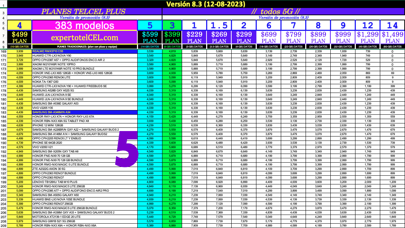Select the "PLANES TRADICIONALES" label cell
Screen dimensions: 405x228
[84, 47]
